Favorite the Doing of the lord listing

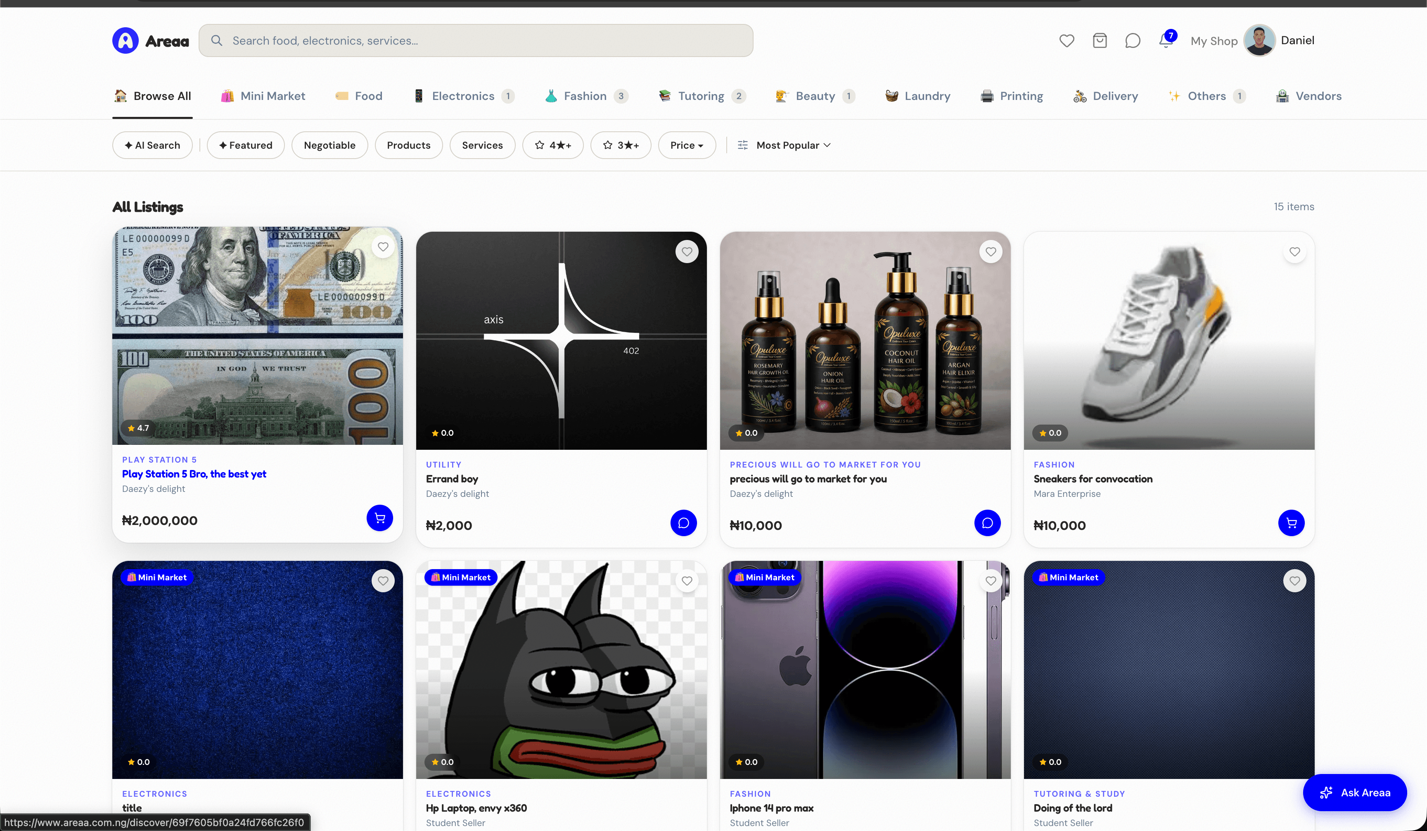(x=1294, y=581)
